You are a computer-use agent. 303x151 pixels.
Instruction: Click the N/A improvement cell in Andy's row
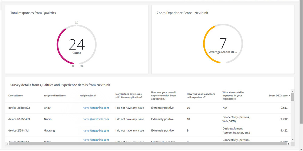pyautogui.click(x=225, y=108)
